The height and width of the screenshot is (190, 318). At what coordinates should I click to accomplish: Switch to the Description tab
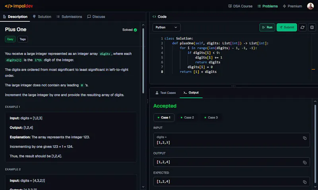(15, 17)
